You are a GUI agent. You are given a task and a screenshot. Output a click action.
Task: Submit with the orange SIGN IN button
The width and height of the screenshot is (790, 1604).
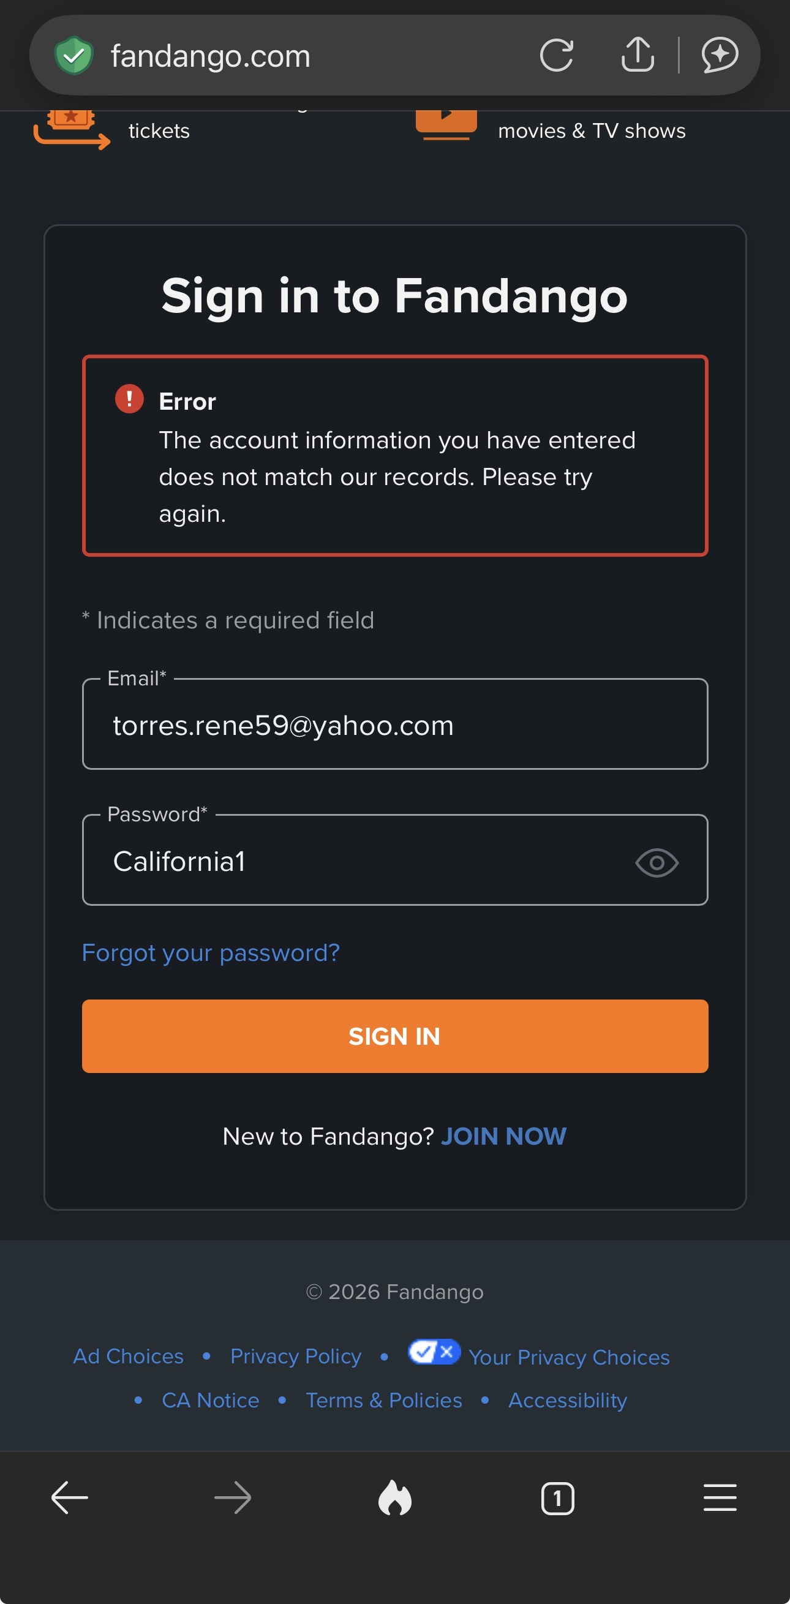(394, 1036)
